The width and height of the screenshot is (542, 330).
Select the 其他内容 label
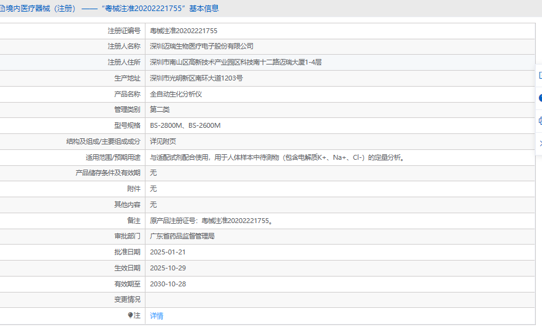128,205
